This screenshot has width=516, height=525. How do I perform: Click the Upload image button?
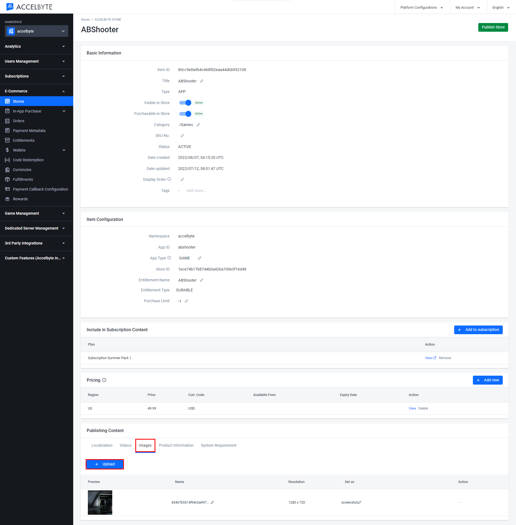point(105,464)
